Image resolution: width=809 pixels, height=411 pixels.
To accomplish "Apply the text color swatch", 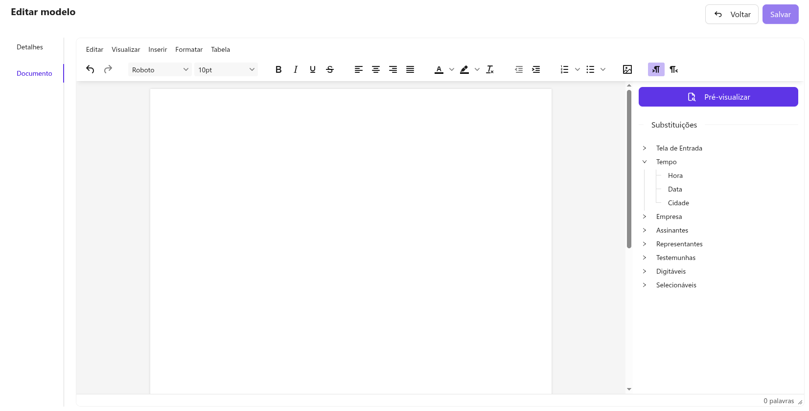I will pyautogui.click(x=439, y=69).
